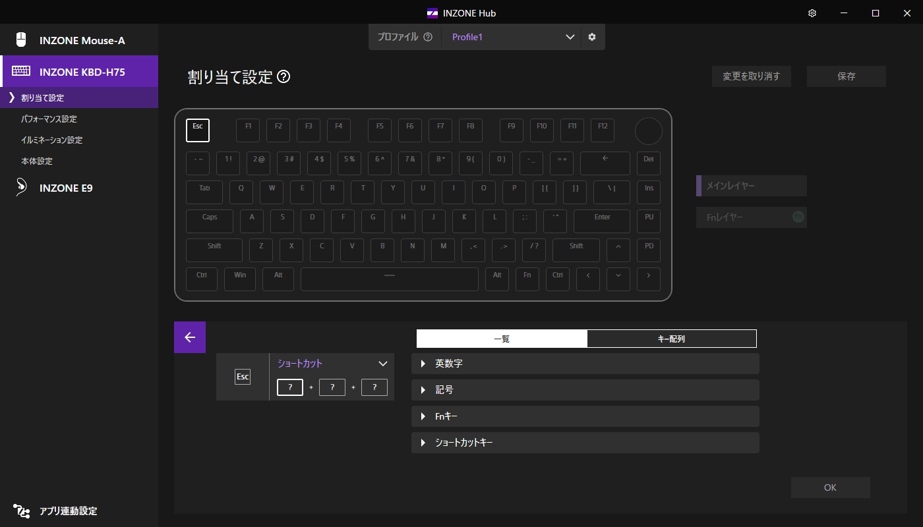Select the right Alt key on keyboard

point(497,279)
